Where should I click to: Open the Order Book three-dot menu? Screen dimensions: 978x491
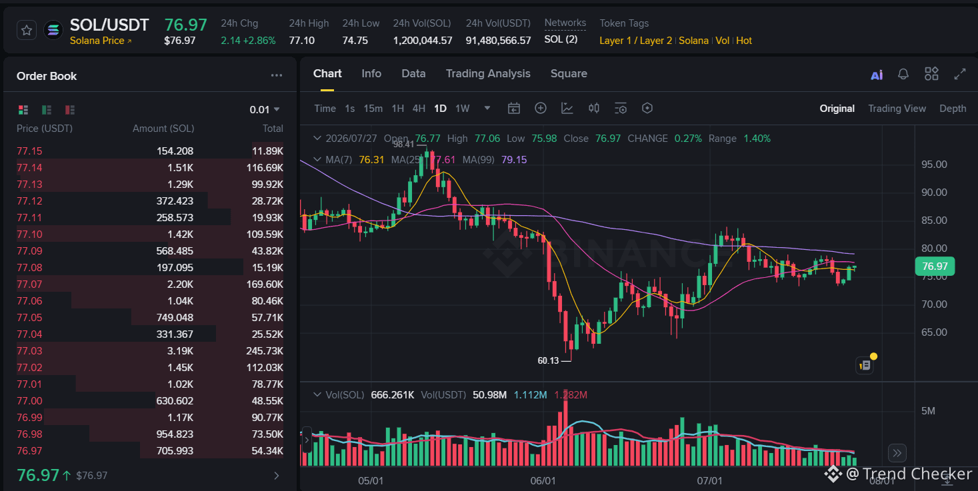tap(277, 76)
